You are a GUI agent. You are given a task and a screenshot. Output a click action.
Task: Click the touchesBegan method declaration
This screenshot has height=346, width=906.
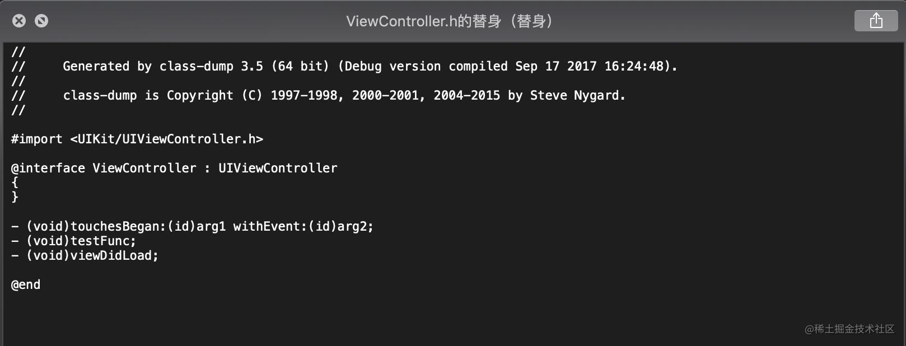click(x=192, y=226)
